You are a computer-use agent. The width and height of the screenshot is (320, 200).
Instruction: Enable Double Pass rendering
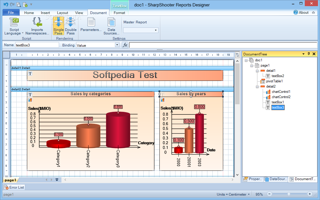tap(70, 26)
